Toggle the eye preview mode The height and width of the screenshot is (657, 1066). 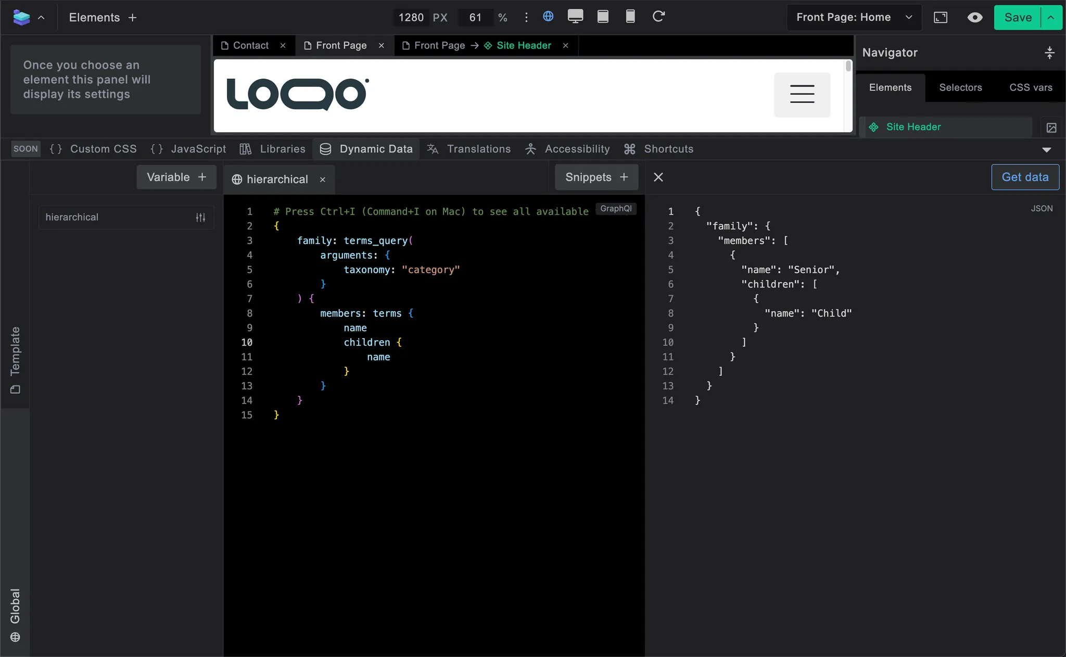[974, 18]
